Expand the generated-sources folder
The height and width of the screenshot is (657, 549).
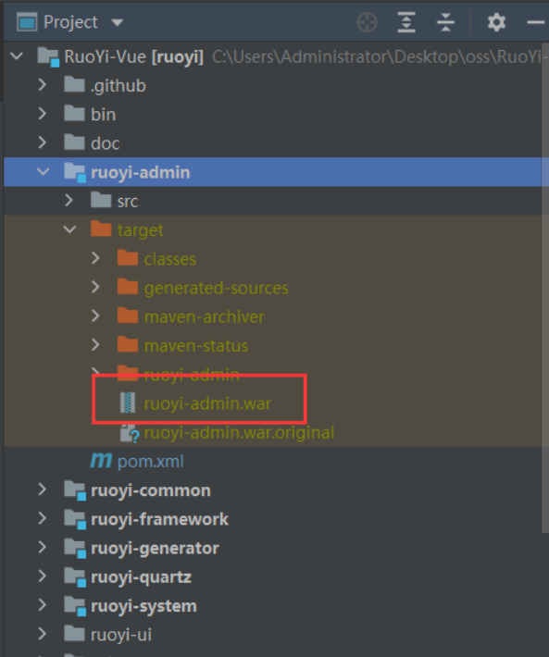click(95, 288)
